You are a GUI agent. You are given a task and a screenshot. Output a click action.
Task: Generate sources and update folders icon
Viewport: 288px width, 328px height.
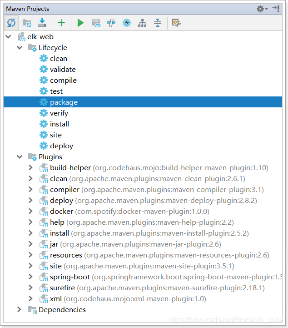[27, 23]
